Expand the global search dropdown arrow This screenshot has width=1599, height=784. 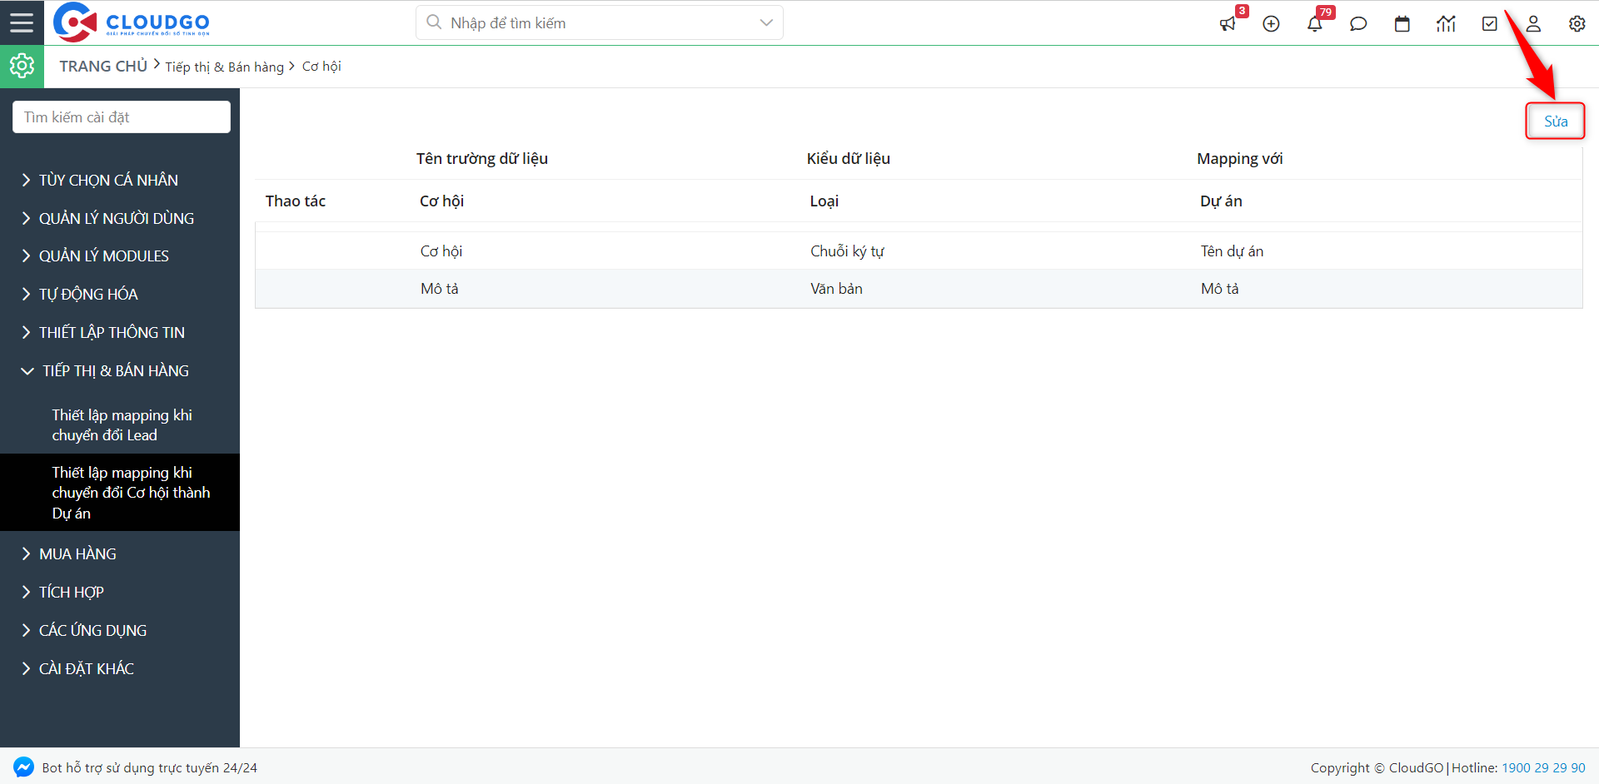[766, 22]
